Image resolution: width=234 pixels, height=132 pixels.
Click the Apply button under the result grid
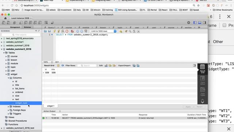pos(188,107)
